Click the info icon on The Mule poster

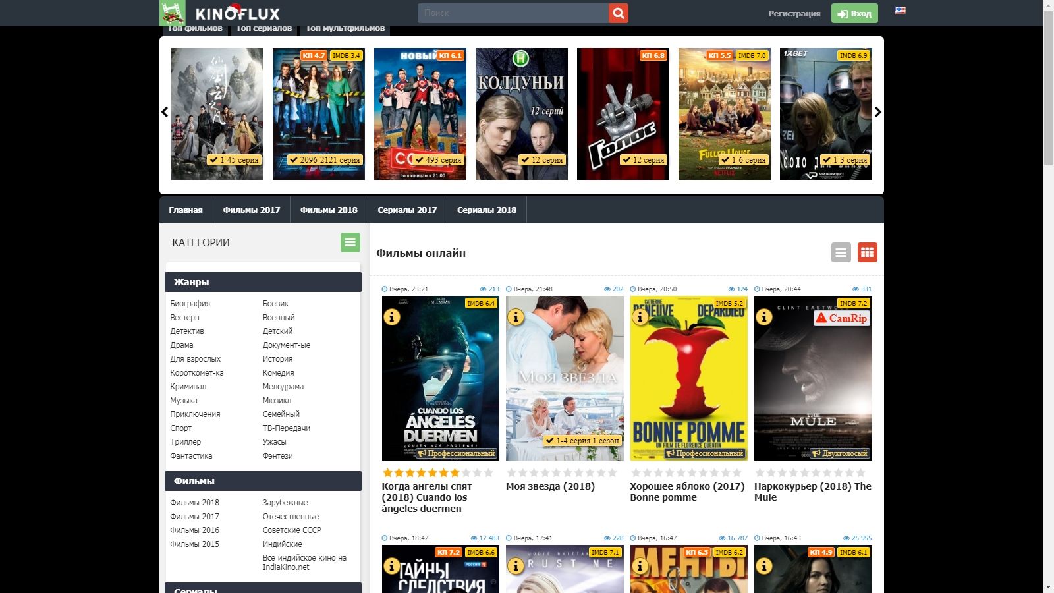[764, 317]
